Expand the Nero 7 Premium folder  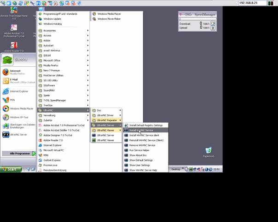click(x=64, y=70)
